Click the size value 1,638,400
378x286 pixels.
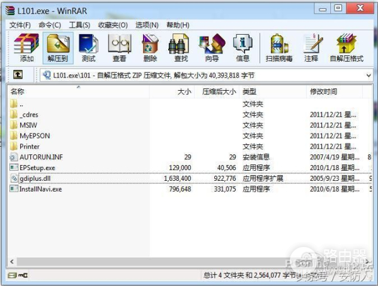coord(178,178)
